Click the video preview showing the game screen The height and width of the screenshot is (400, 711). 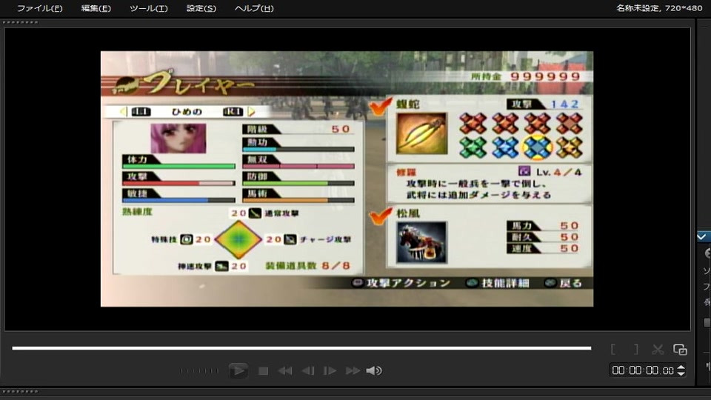347,179
